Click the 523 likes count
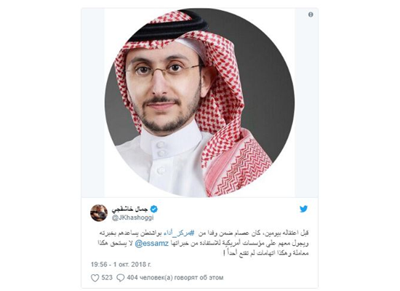This screenshot has width=400, height=291. pos(107,277)
